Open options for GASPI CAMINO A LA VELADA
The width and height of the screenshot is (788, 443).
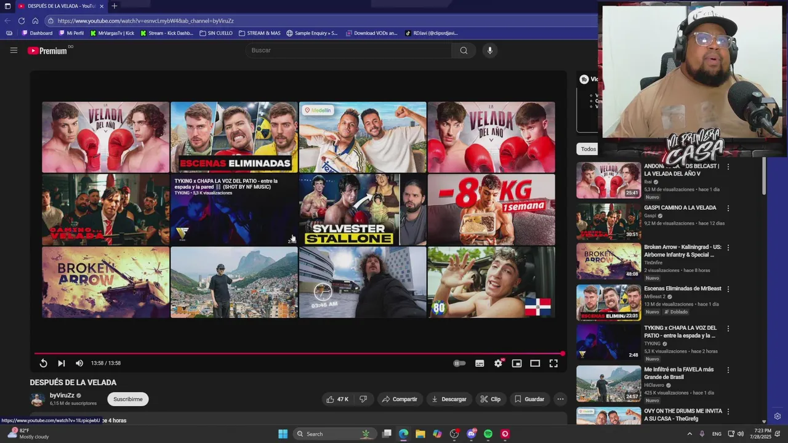pyautogui.click(x=728, y=209)
